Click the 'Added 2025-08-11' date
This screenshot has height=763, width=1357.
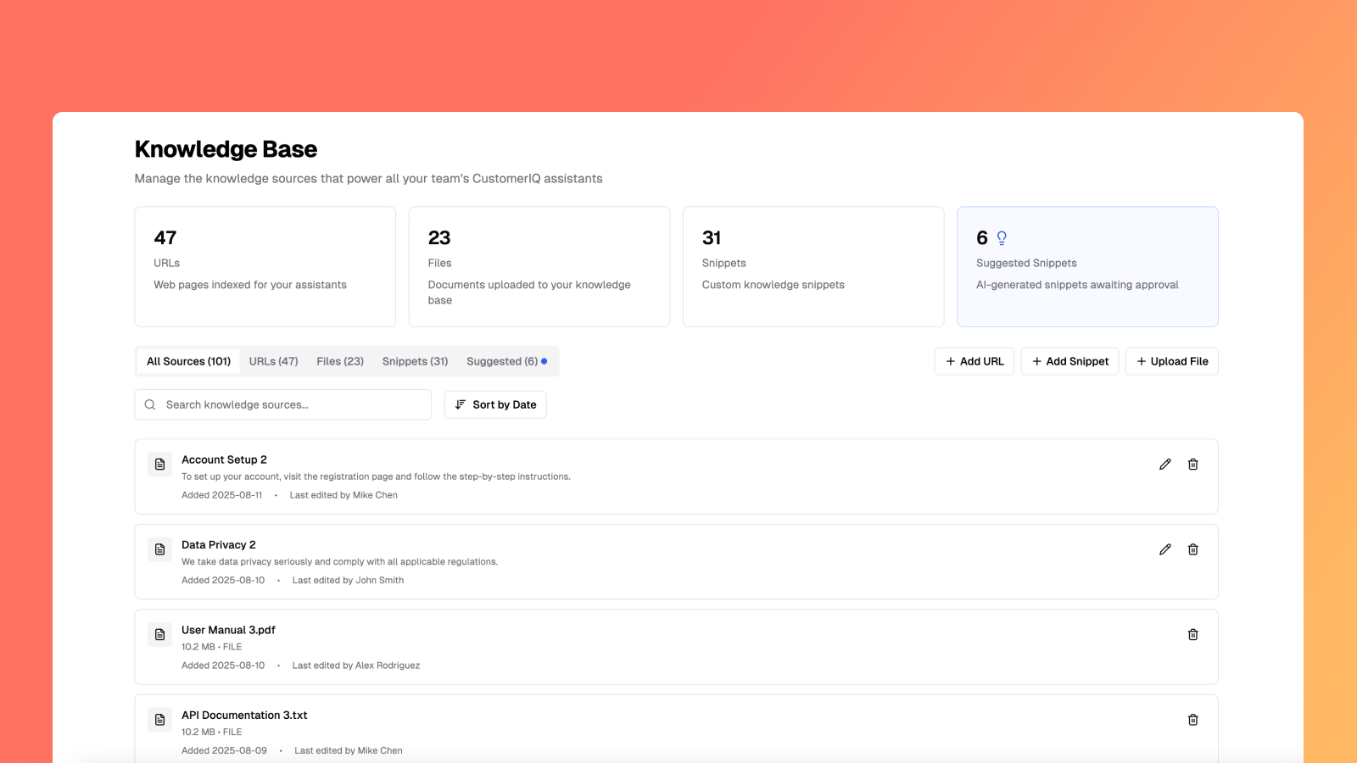pyautogui.click(x=222, y=495)
